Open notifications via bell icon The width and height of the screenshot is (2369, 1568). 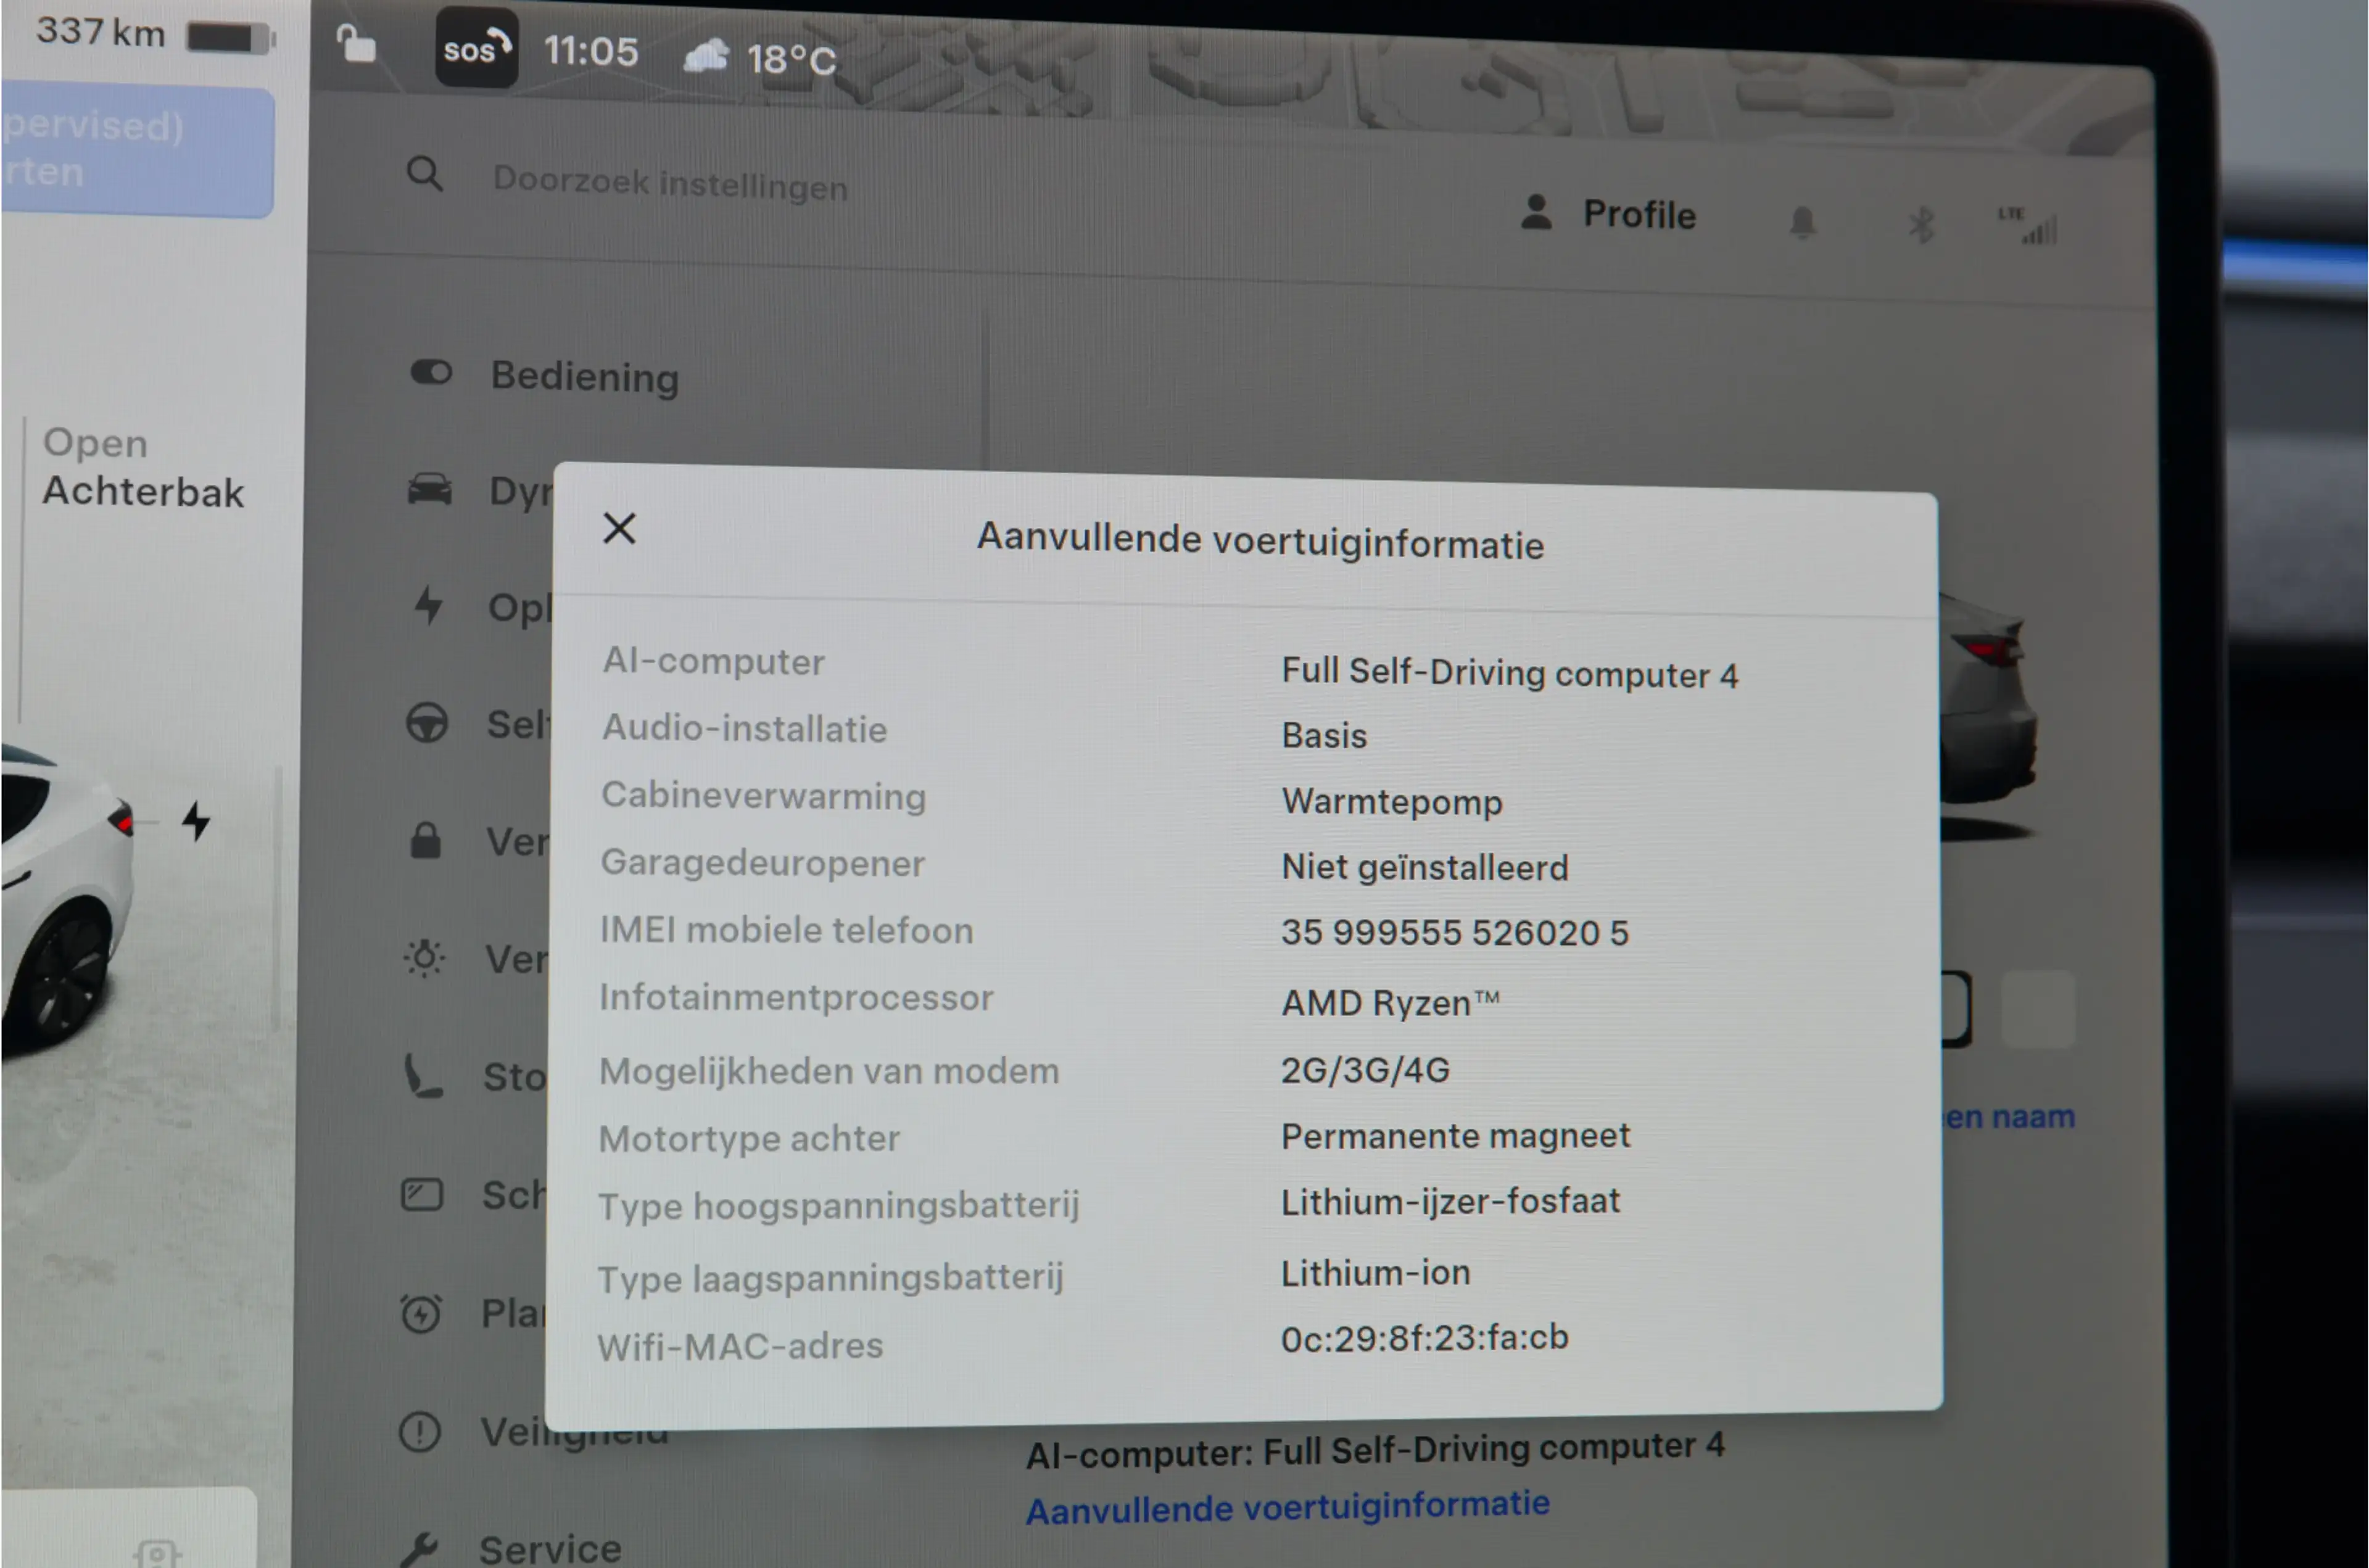(x=1802, y=222)
